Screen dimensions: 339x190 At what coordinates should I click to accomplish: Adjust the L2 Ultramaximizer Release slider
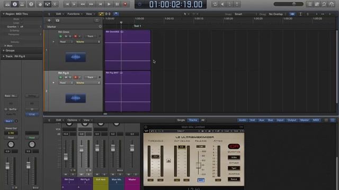[199, 165]
